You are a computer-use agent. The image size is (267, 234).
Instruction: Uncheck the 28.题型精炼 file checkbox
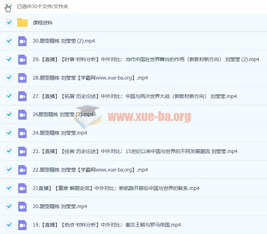click(x=9, y=77)
